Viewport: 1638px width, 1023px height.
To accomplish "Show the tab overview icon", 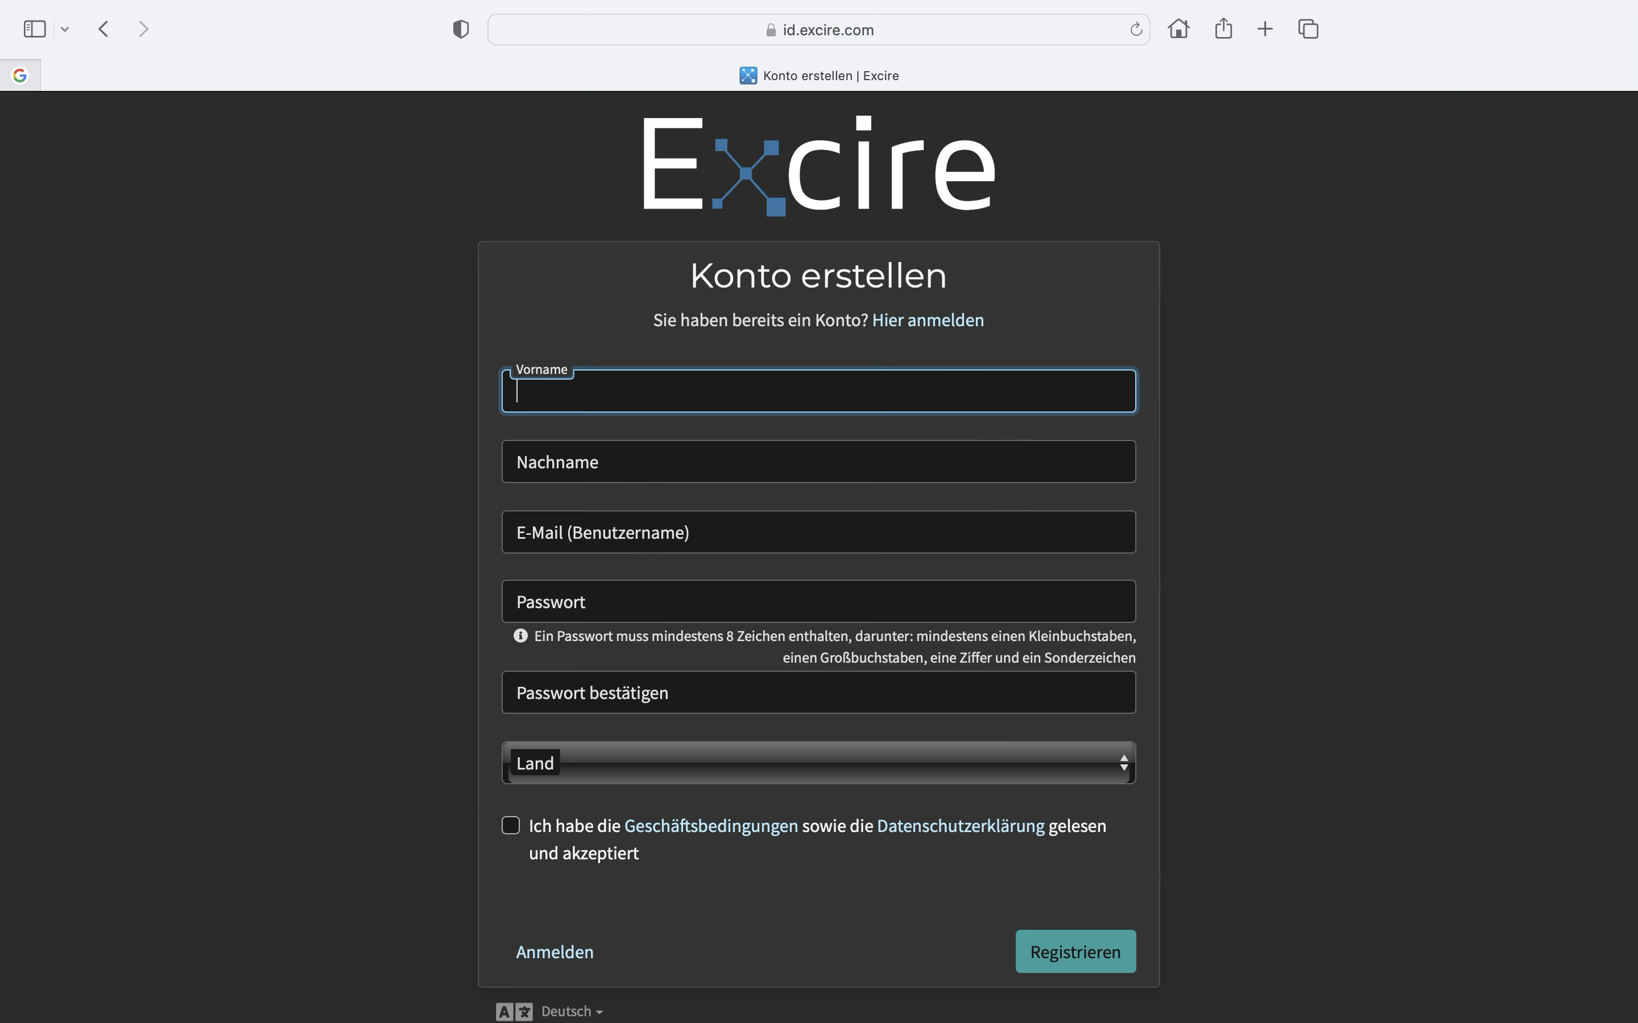I will (1308, 29).
